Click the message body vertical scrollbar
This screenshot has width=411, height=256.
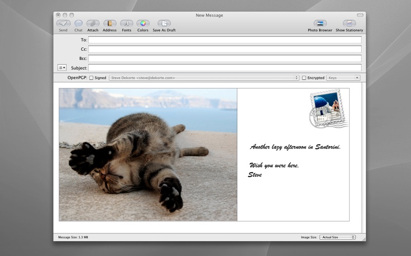(x=363, y=158)
